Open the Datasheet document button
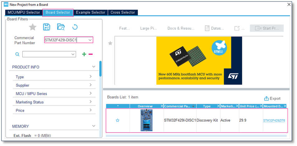 coord(214,28)
